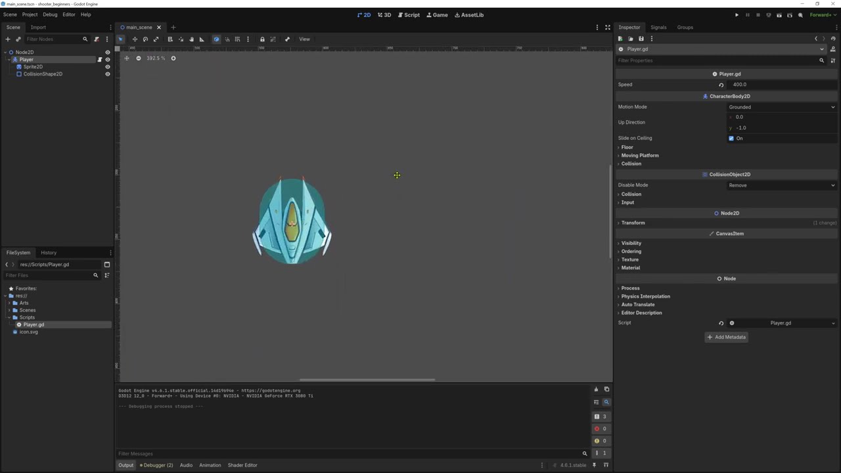The width and height of the screenshot is (841, 473).
Task: Open the AssetLib workspace
Action: pyautogui.click(x=469, y=15)
